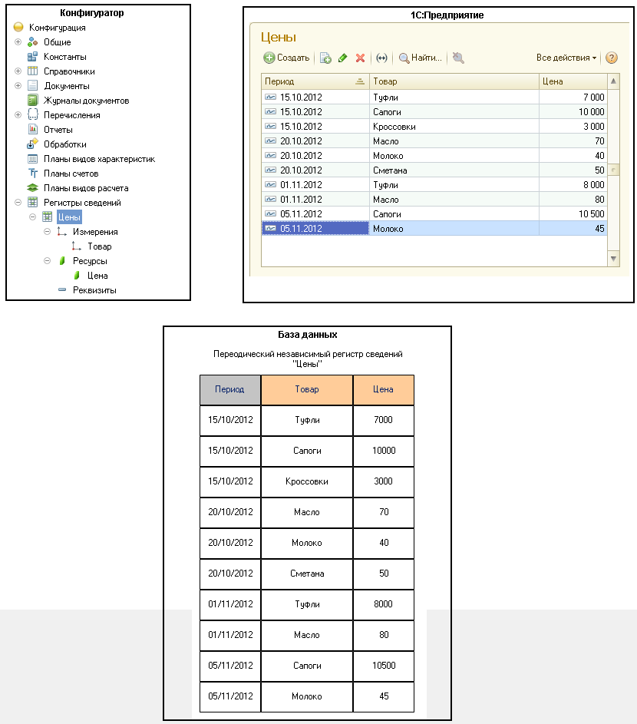The height and width of the screenshot is (724, 637).
Task: Click the Конфигурация root node icon
Action: (18, 27)
